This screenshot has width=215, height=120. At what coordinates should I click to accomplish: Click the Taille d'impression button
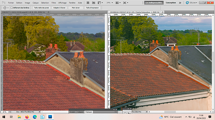point(92,8)
